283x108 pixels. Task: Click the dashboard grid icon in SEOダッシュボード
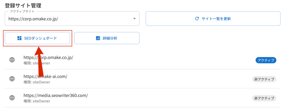coord(19,38)
